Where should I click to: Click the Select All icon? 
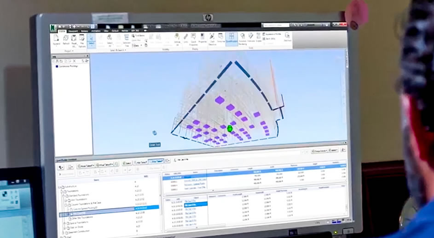(110, 40)
